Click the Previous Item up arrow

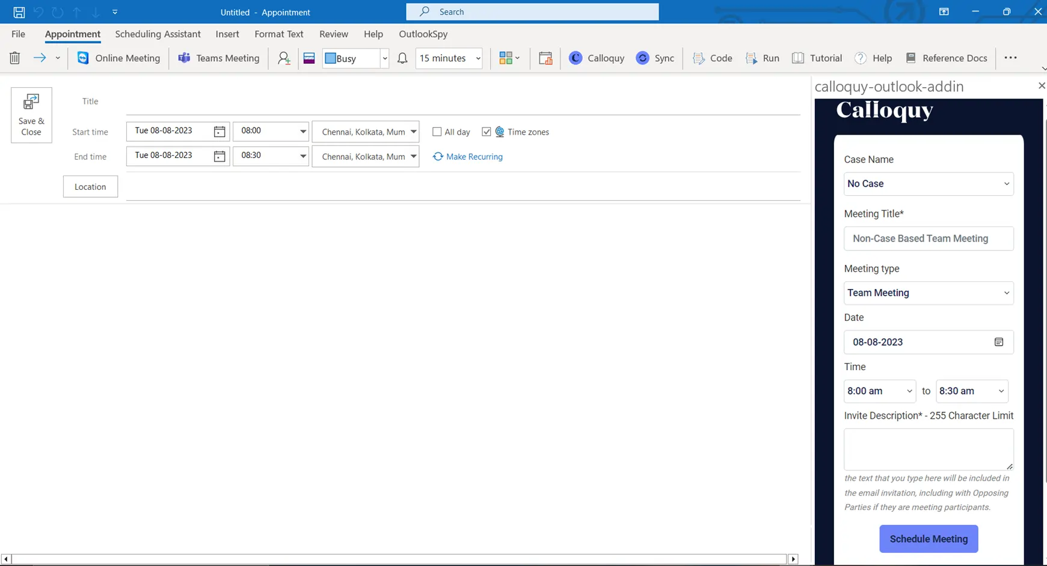click(x=77, y=12)
